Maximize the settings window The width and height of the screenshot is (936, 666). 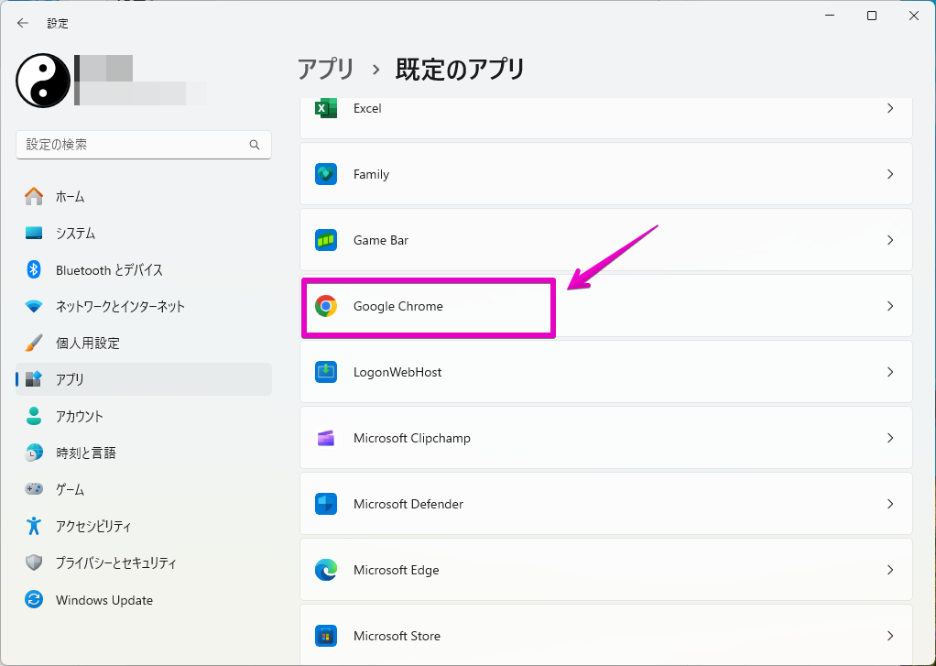[872, 16]
